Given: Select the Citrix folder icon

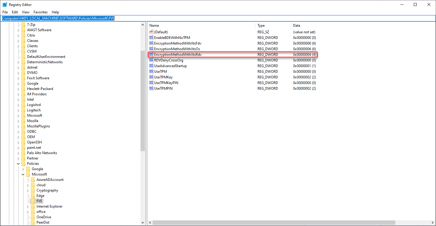Looking at the screenshot, I should tap(23, 35).
